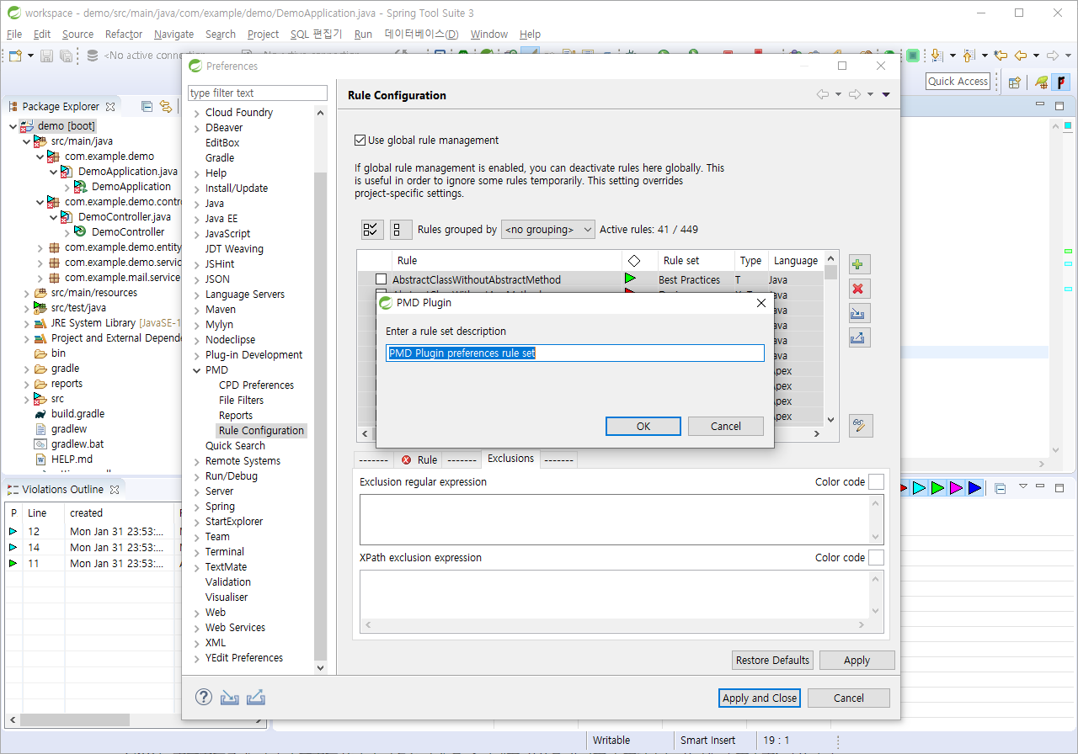This screenshot has width=1078, height=754.
Task: Open the Window menu
Action: pos(489,35)
